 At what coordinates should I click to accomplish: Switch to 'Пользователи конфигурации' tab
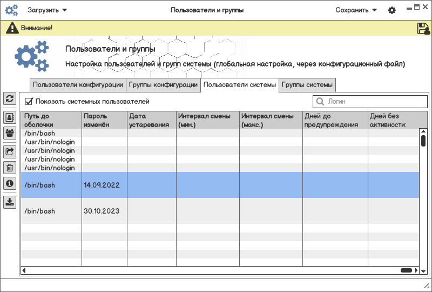click(78, 85)
